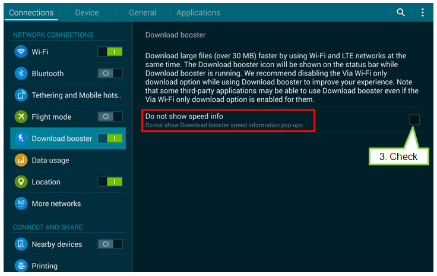Open the Printing entry

point(45,266)
